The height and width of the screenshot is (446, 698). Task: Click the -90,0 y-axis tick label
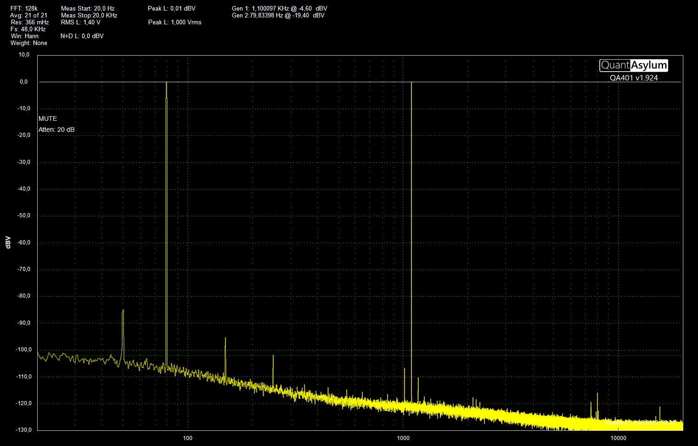[x=24, y=323]
